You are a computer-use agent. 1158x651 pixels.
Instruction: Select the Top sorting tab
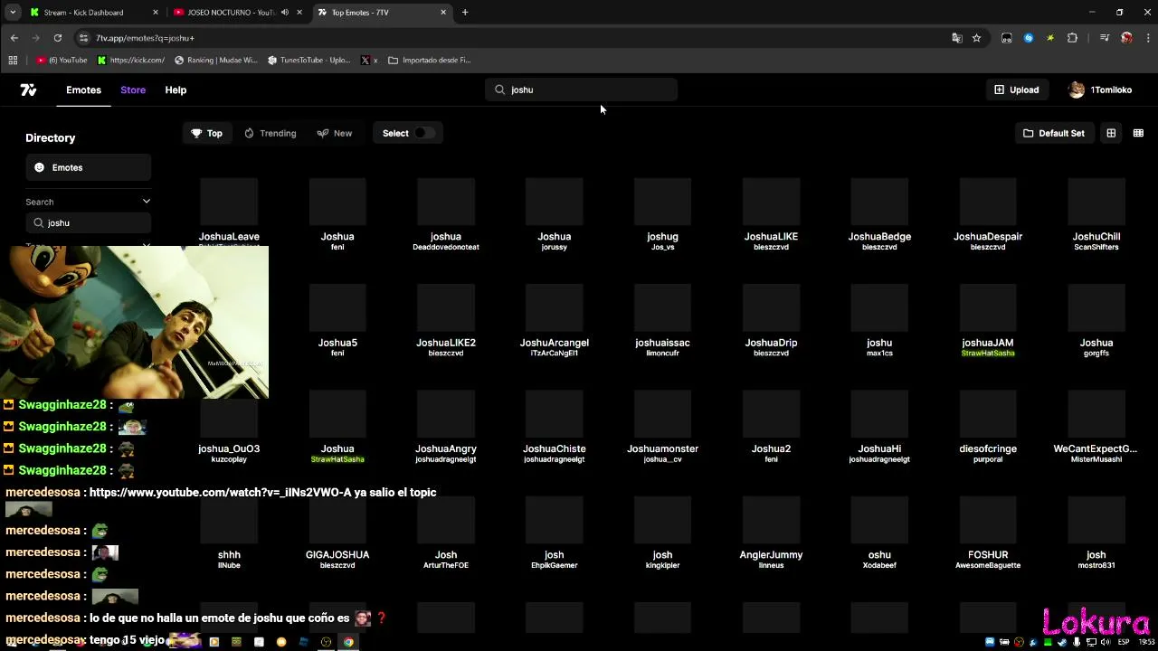click(x=206, y=133)
